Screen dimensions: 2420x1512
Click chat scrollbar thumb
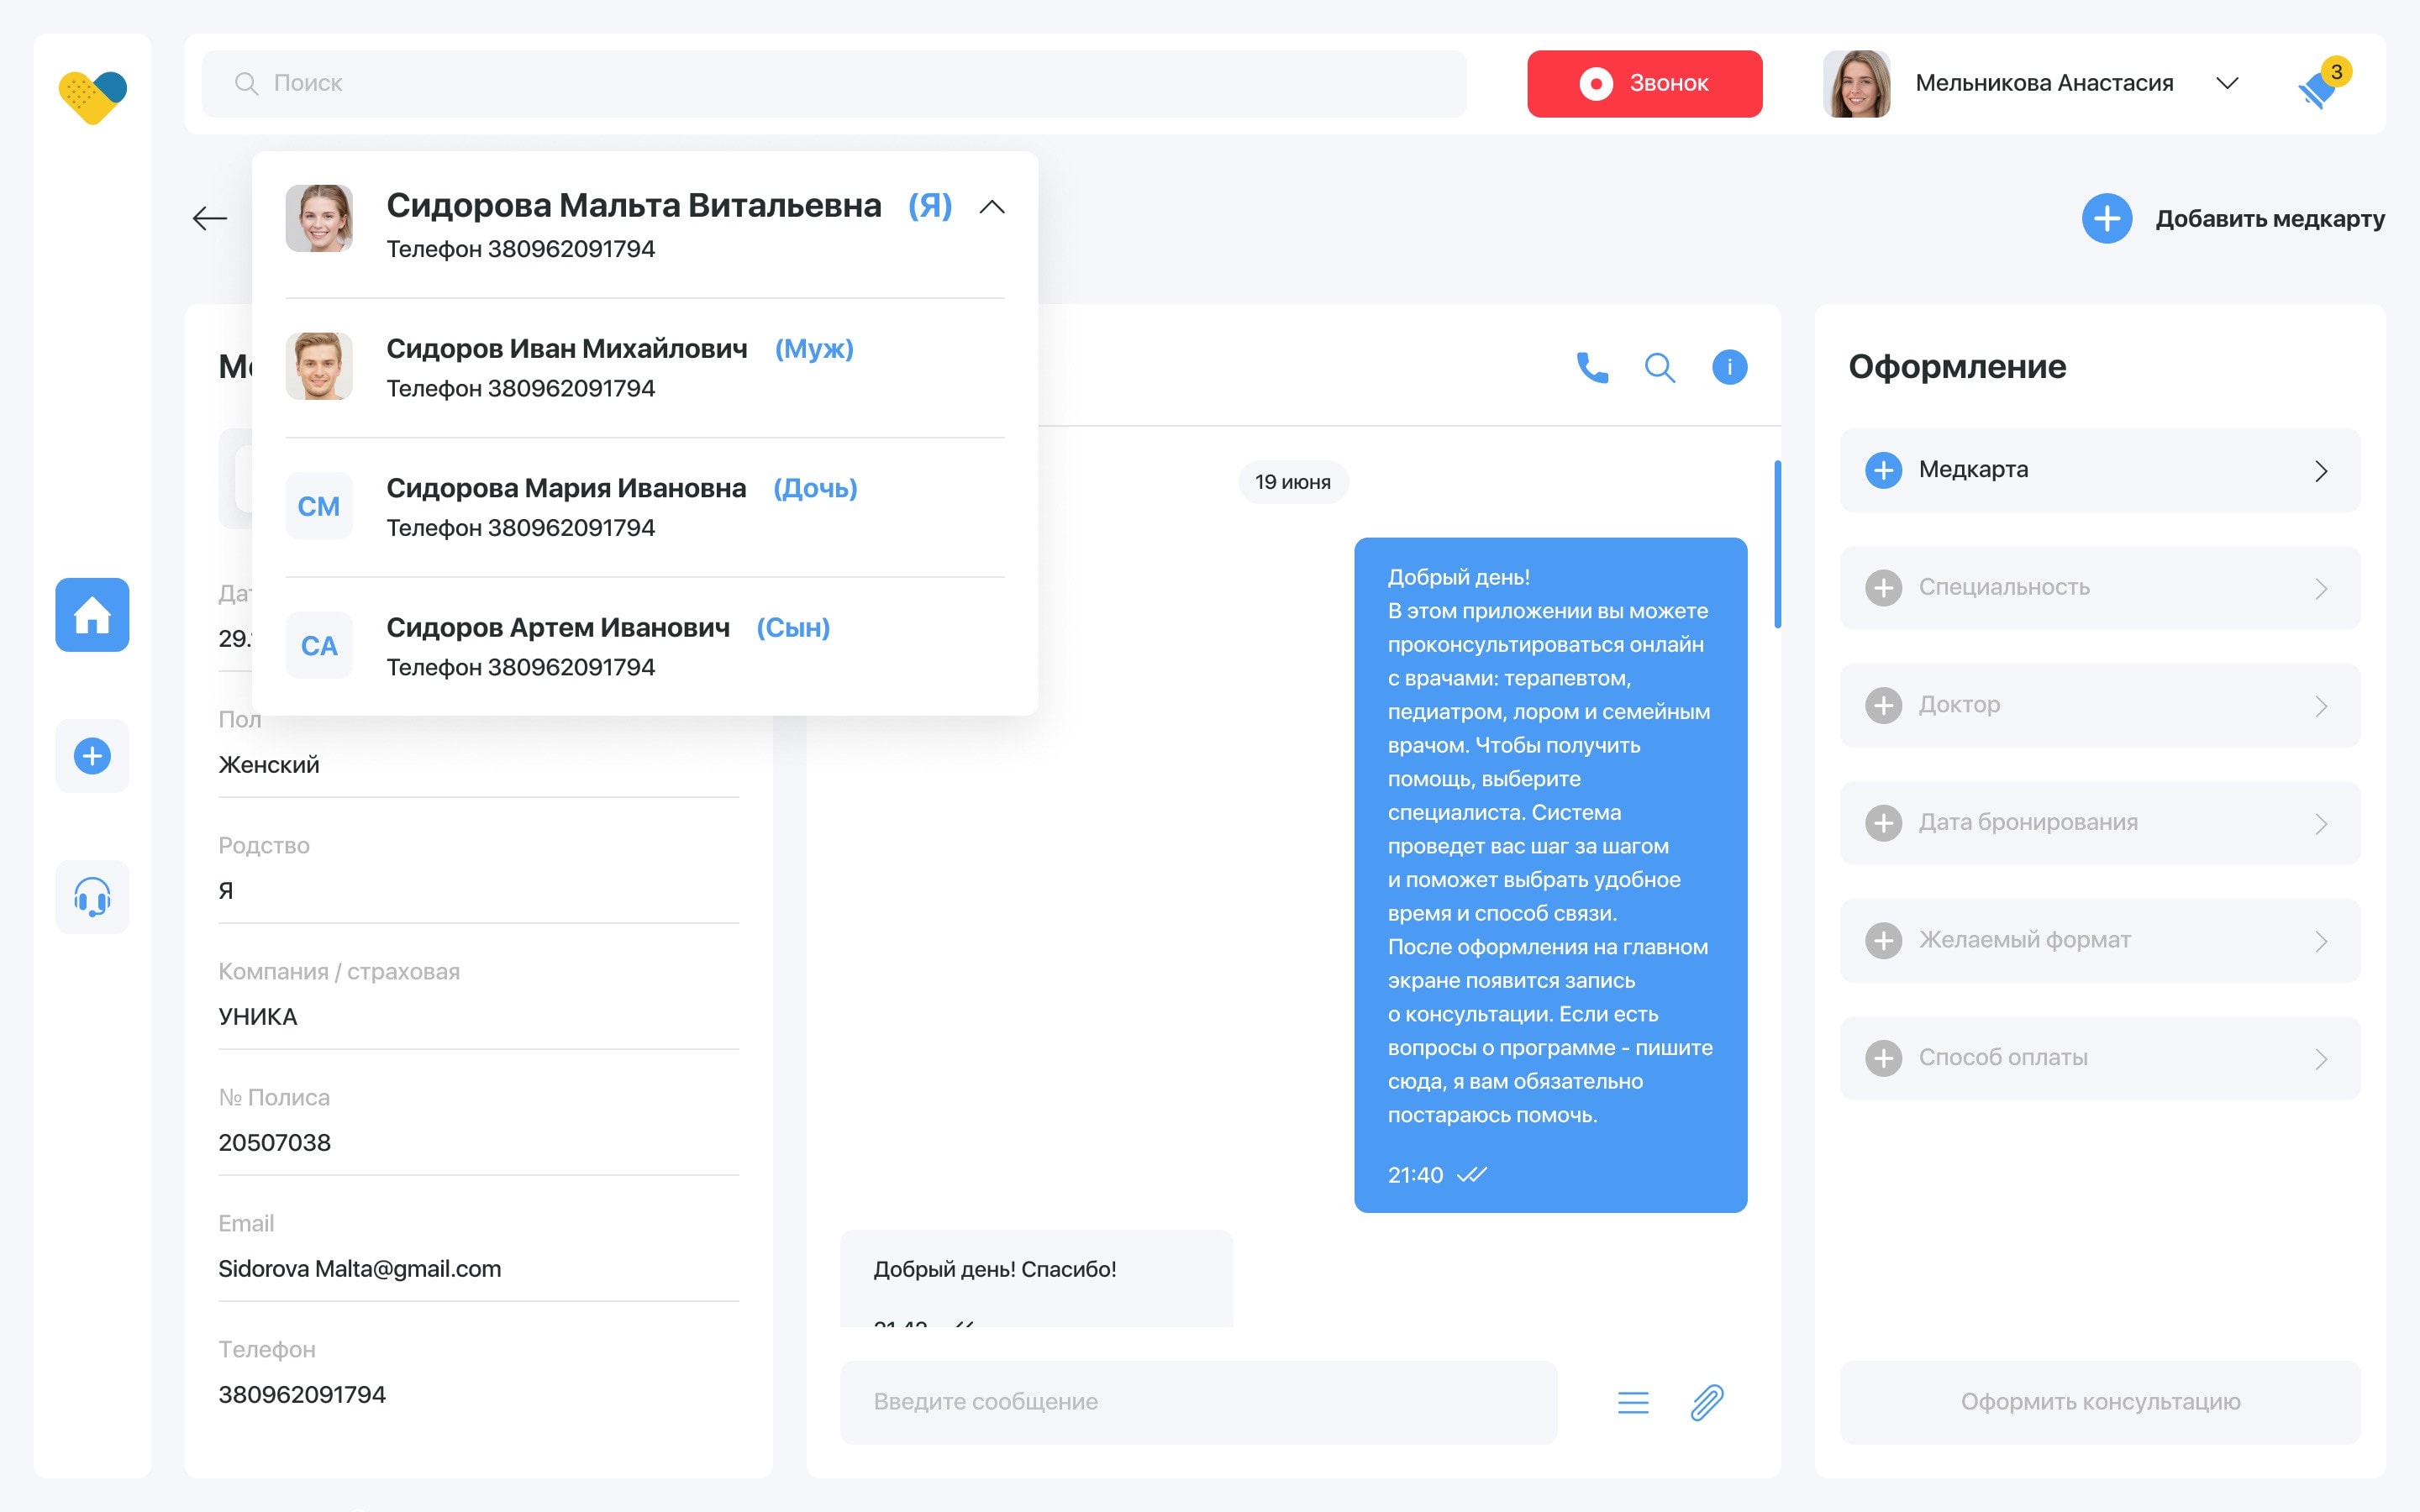1777,544
